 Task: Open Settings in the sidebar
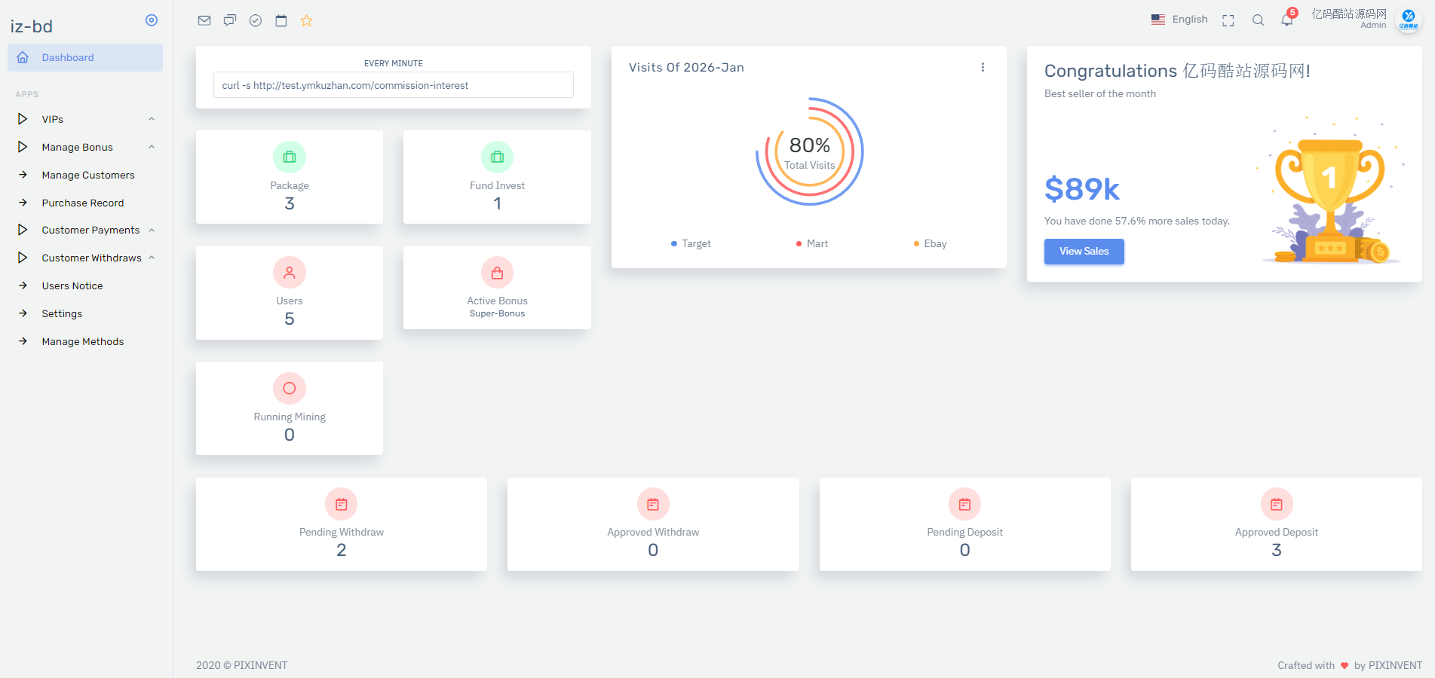tap(62, 313)
